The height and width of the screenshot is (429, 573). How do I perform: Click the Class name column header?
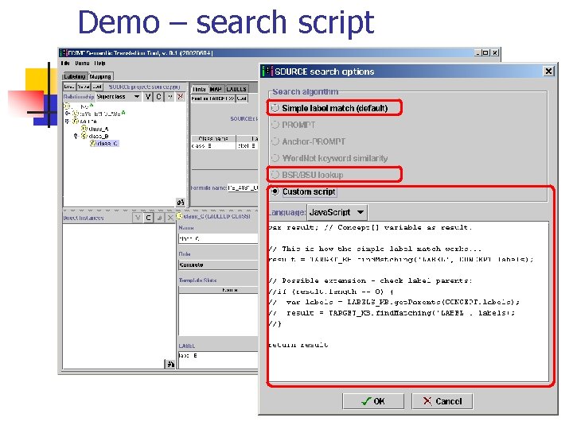click(x=213, y=138)
